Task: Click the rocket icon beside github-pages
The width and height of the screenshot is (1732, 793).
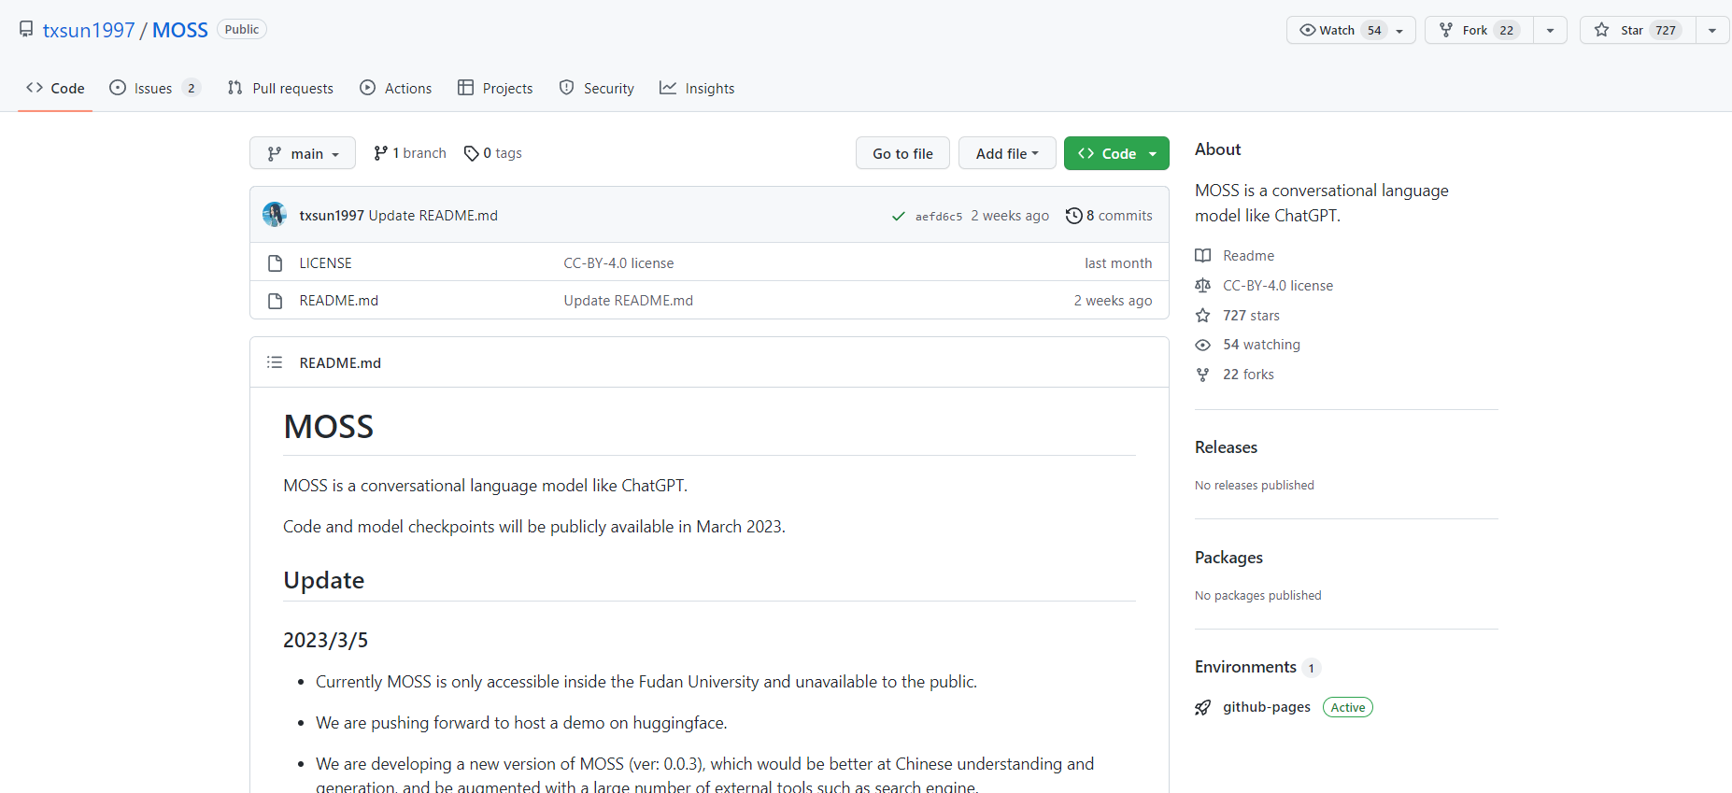Action: [x=1203, y=707]
